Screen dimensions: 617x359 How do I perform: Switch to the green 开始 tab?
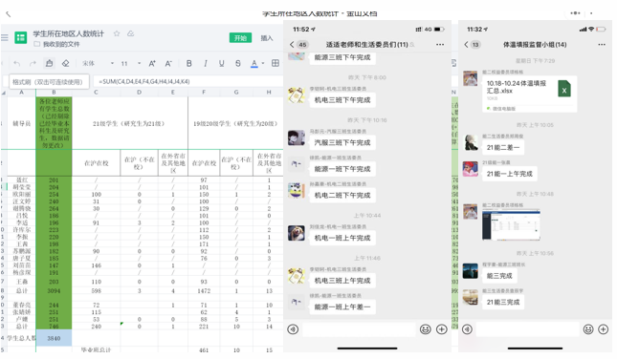pyautogui.click(x=240, y=37)
